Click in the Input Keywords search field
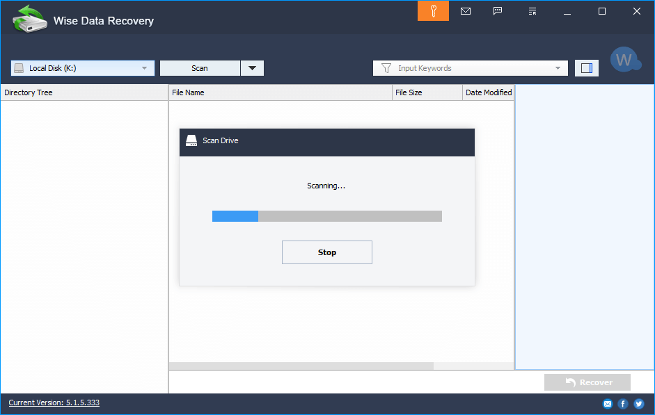This screenshot has height=415, width=655. coord(471,68)
